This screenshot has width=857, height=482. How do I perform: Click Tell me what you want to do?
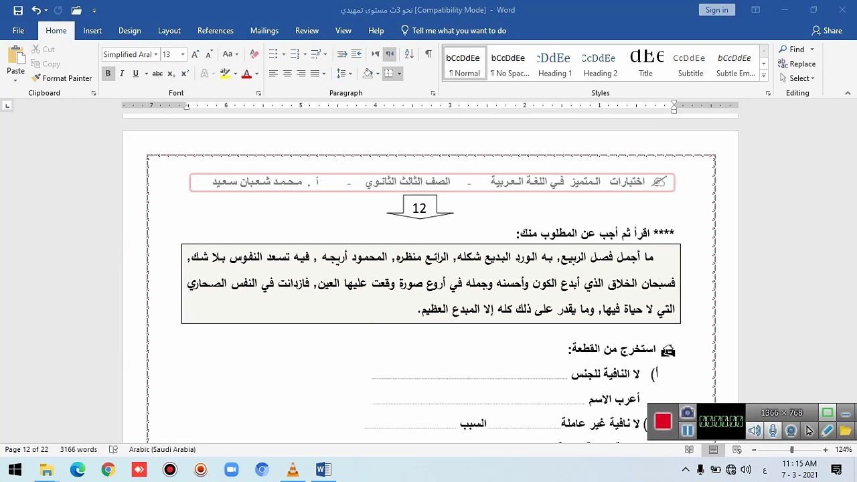tap(453, 31)
